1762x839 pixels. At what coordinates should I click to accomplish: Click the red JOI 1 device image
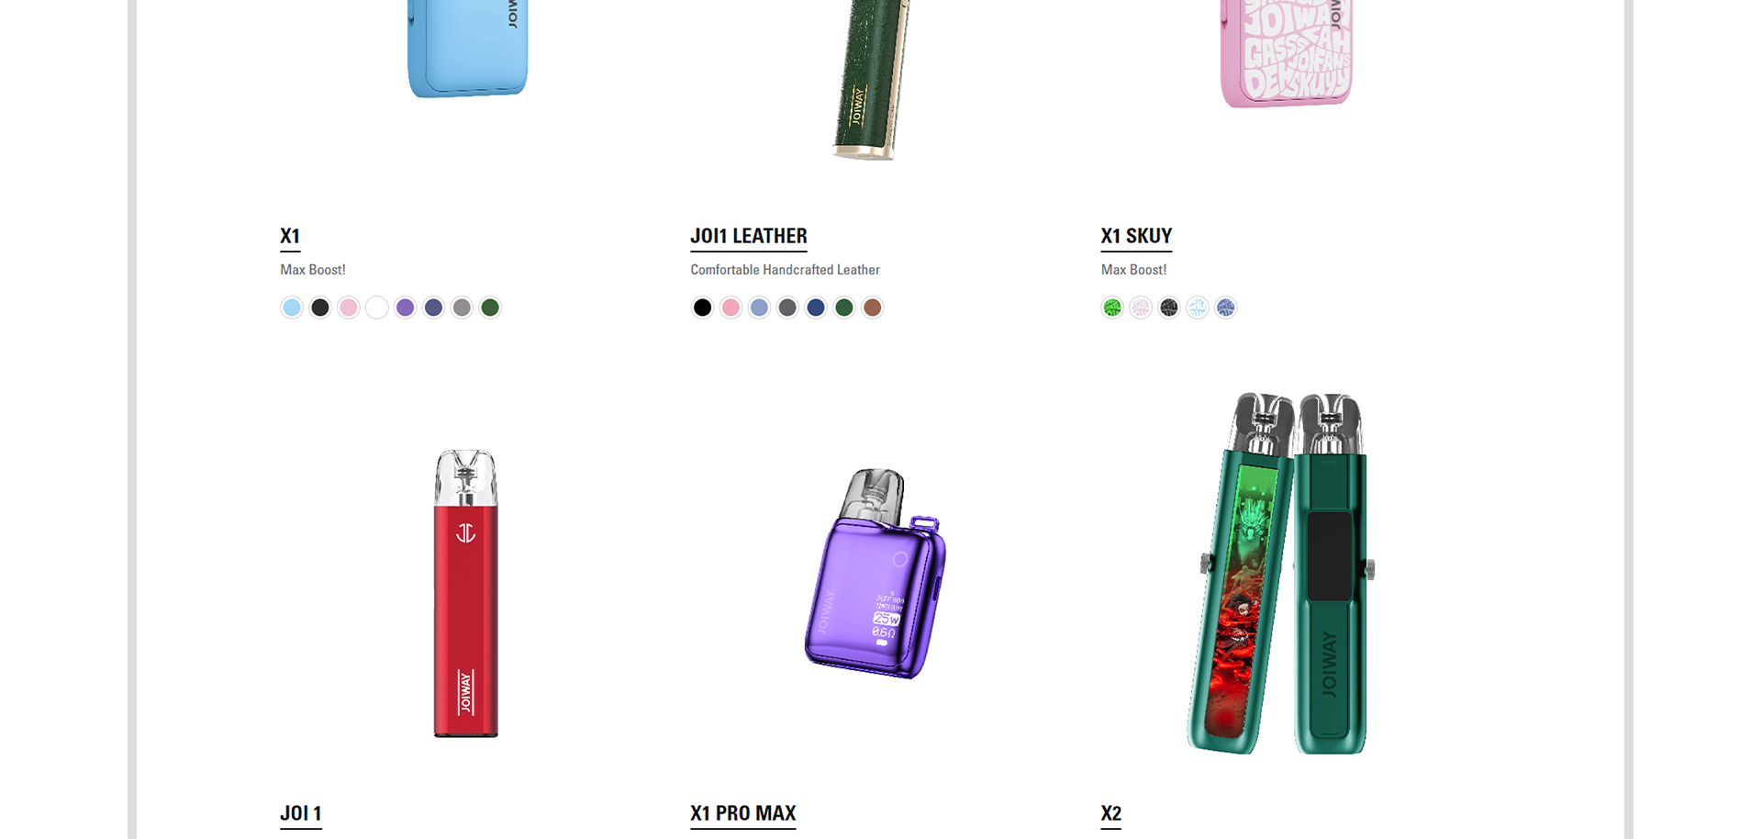(466, 593)
